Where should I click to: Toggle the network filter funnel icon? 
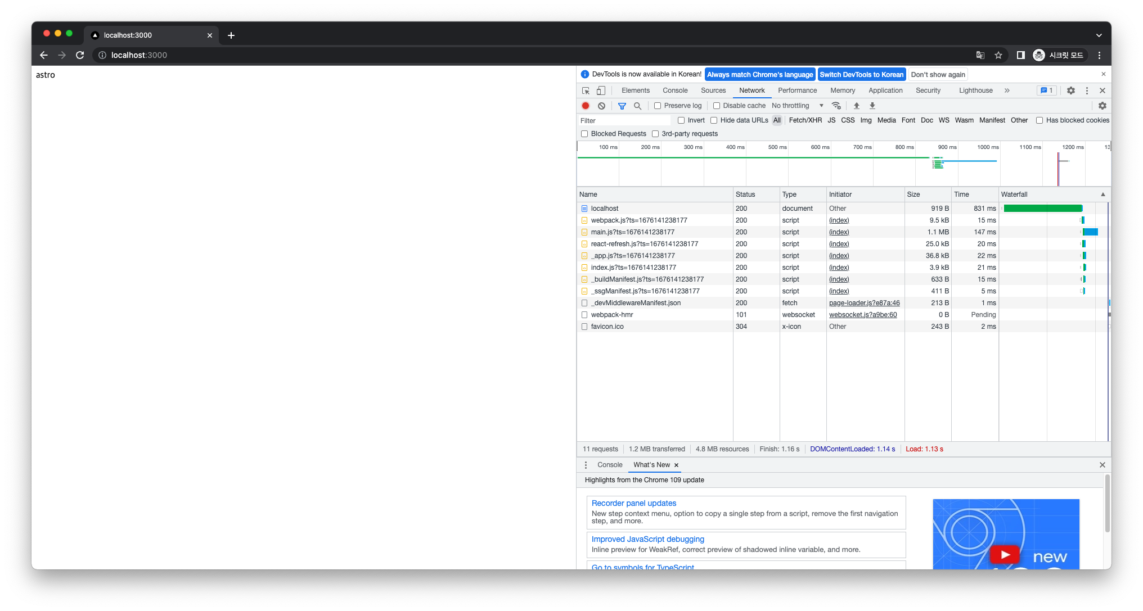pos(622,106)
